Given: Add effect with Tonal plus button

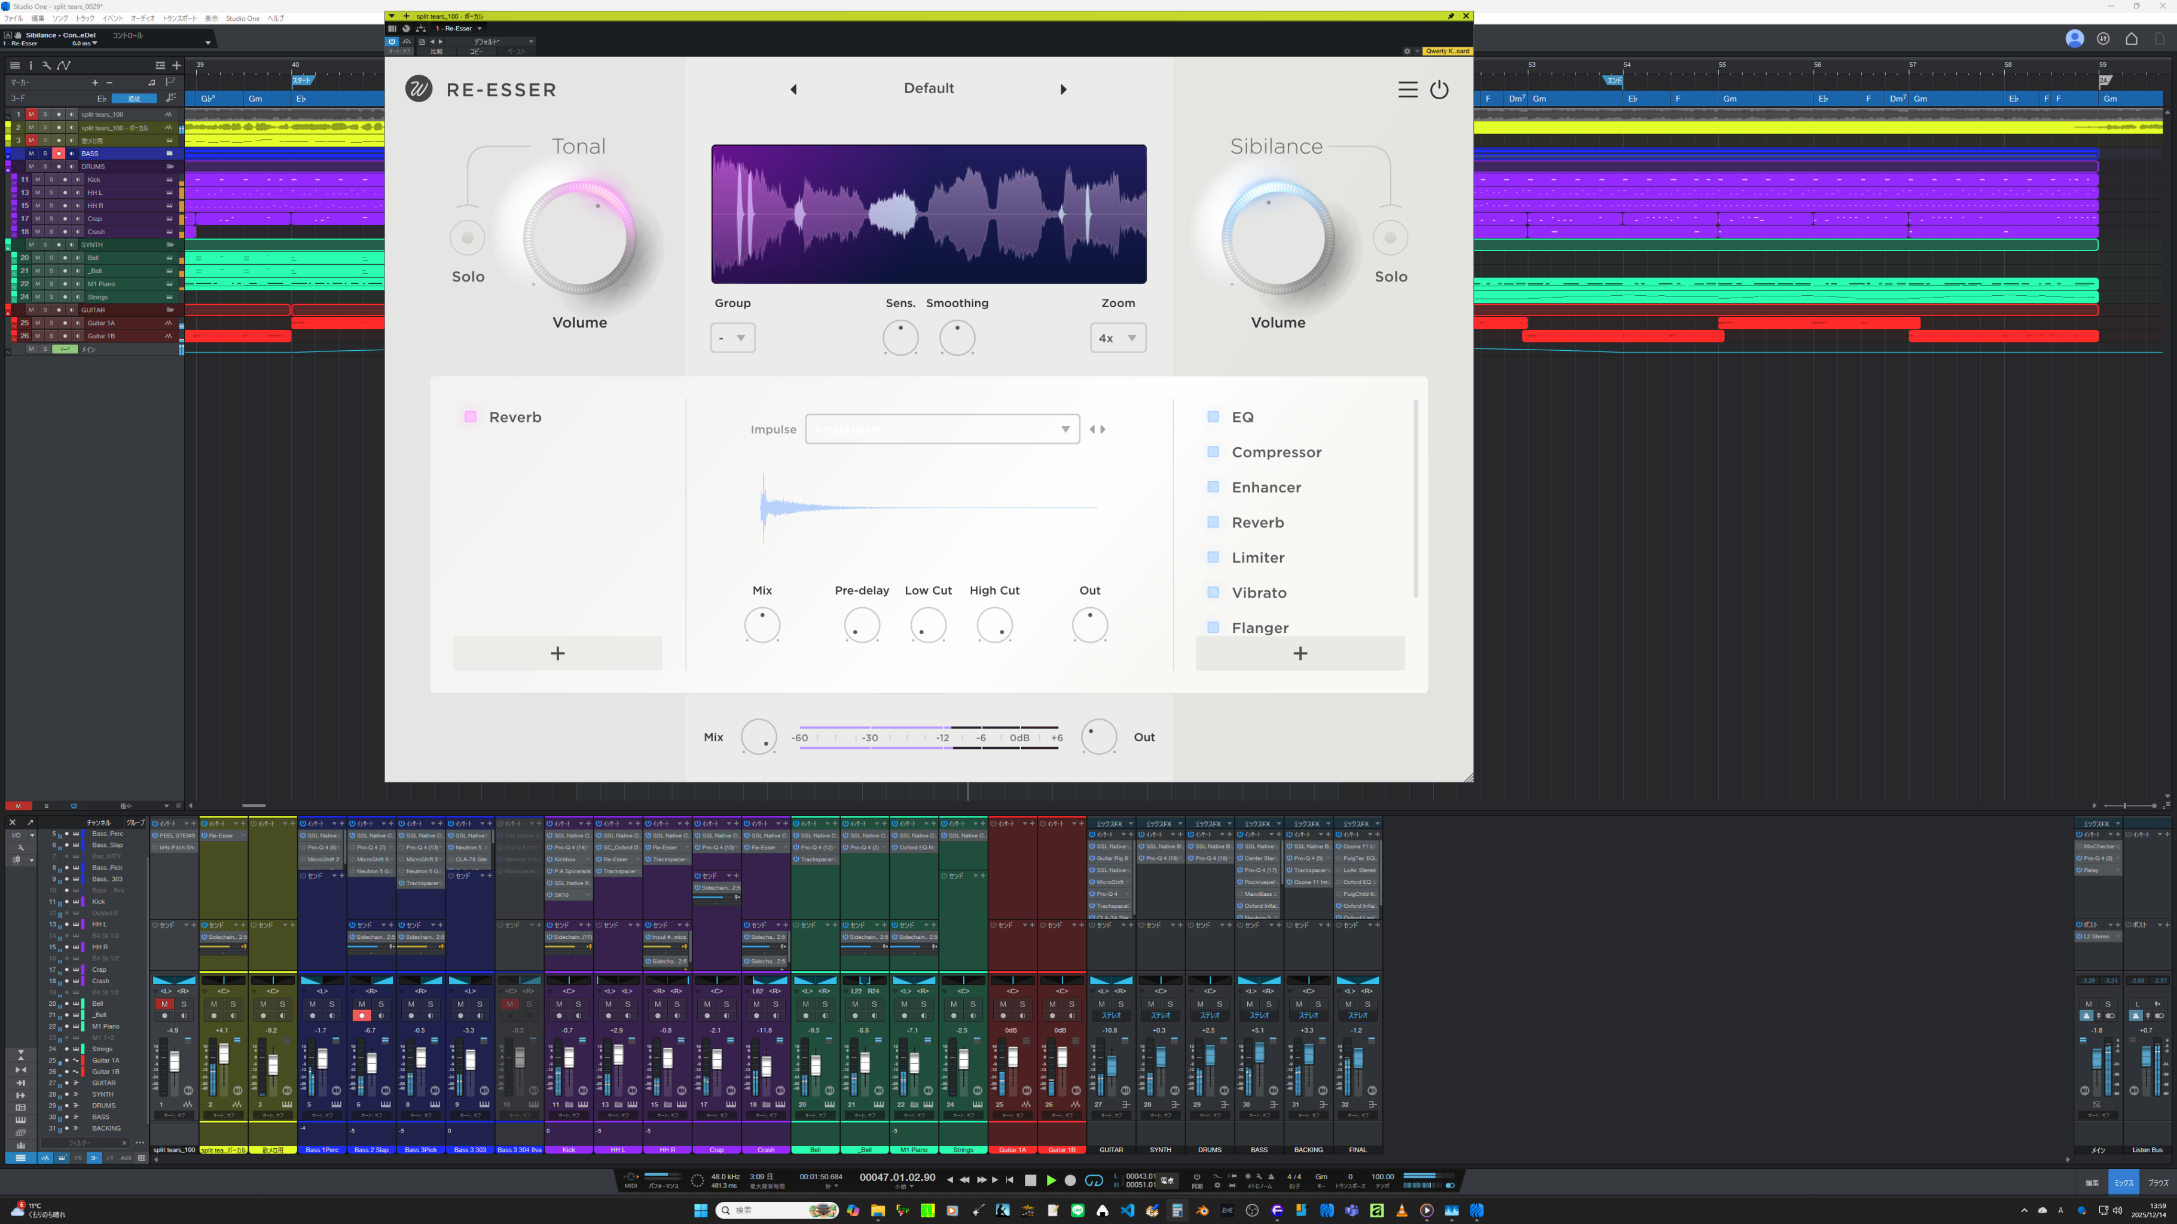Looking at the screenshot, I should point(557,653).
